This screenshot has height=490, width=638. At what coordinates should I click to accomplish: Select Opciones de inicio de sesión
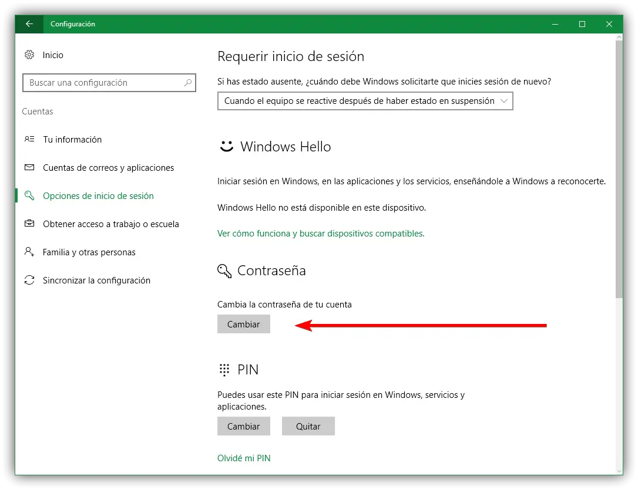click(x=98, y=195)
